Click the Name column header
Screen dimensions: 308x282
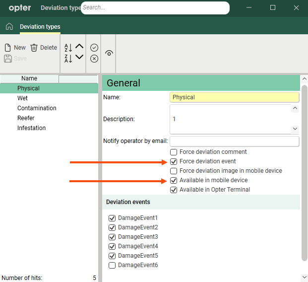[x=29, y=78]
